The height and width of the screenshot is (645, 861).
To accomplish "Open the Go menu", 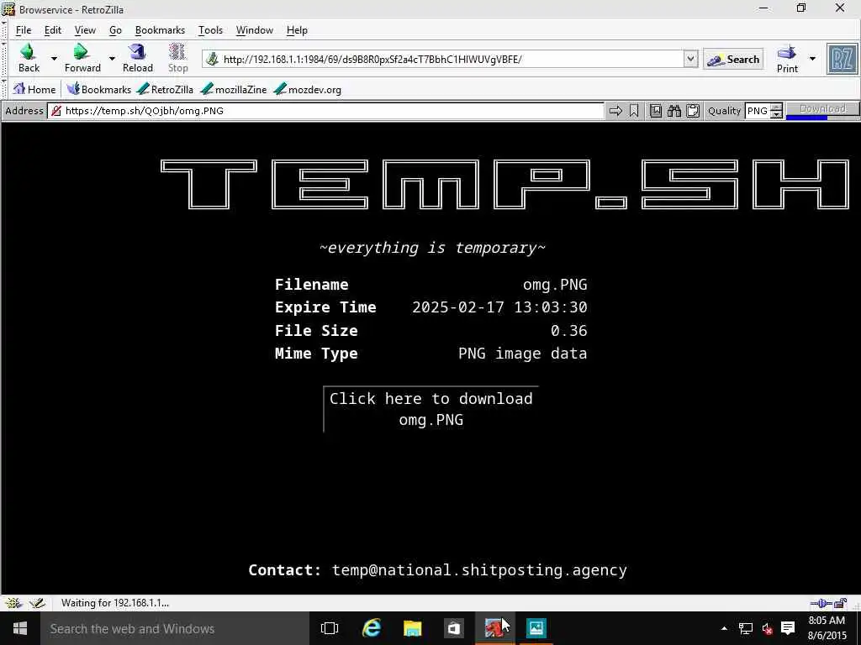I will pyautogui.click(x=115, y=30).
